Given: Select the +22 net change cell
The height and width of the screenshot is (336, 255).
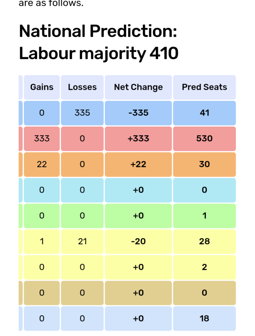Looking at the screenshot, I should click(x=138, y=164).
